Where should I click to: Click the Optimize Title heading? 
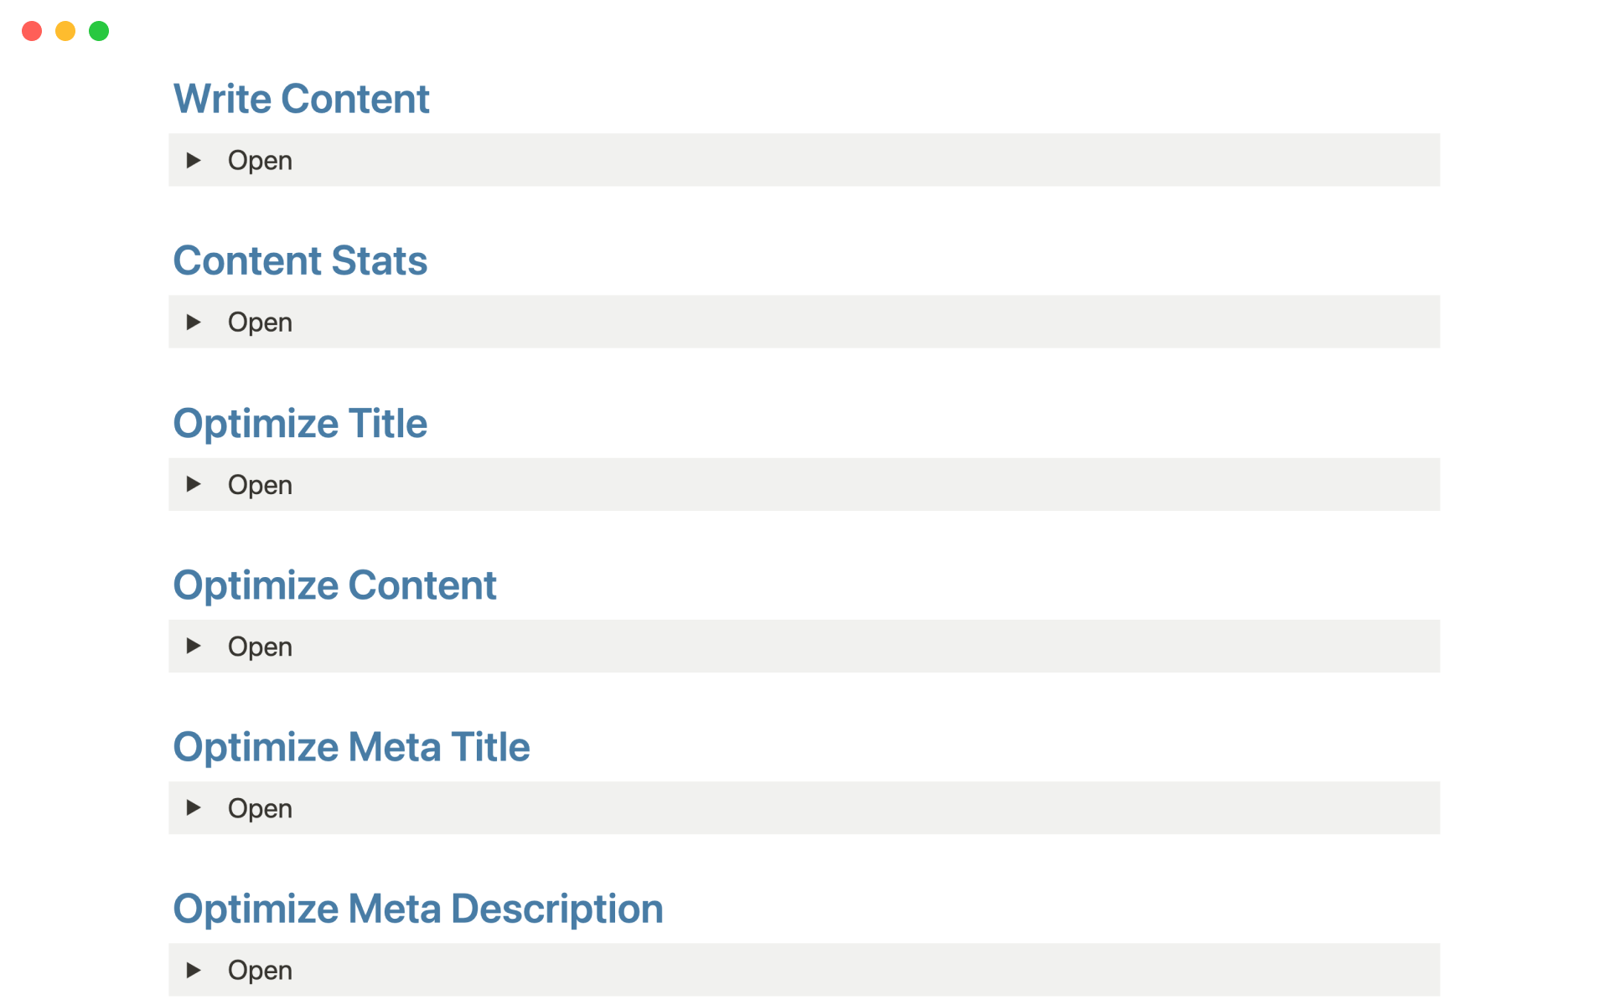coord(300,423)
